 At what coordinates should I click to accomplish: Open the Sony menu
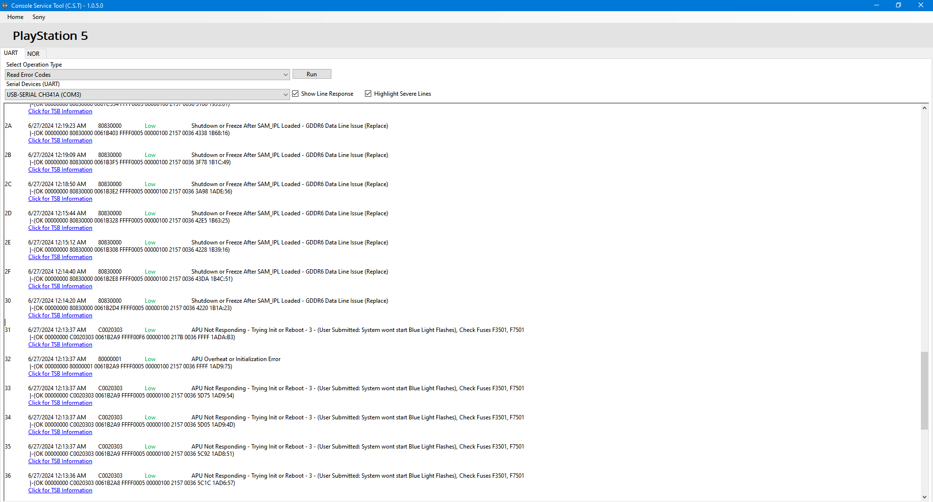(x=39, y=17)
